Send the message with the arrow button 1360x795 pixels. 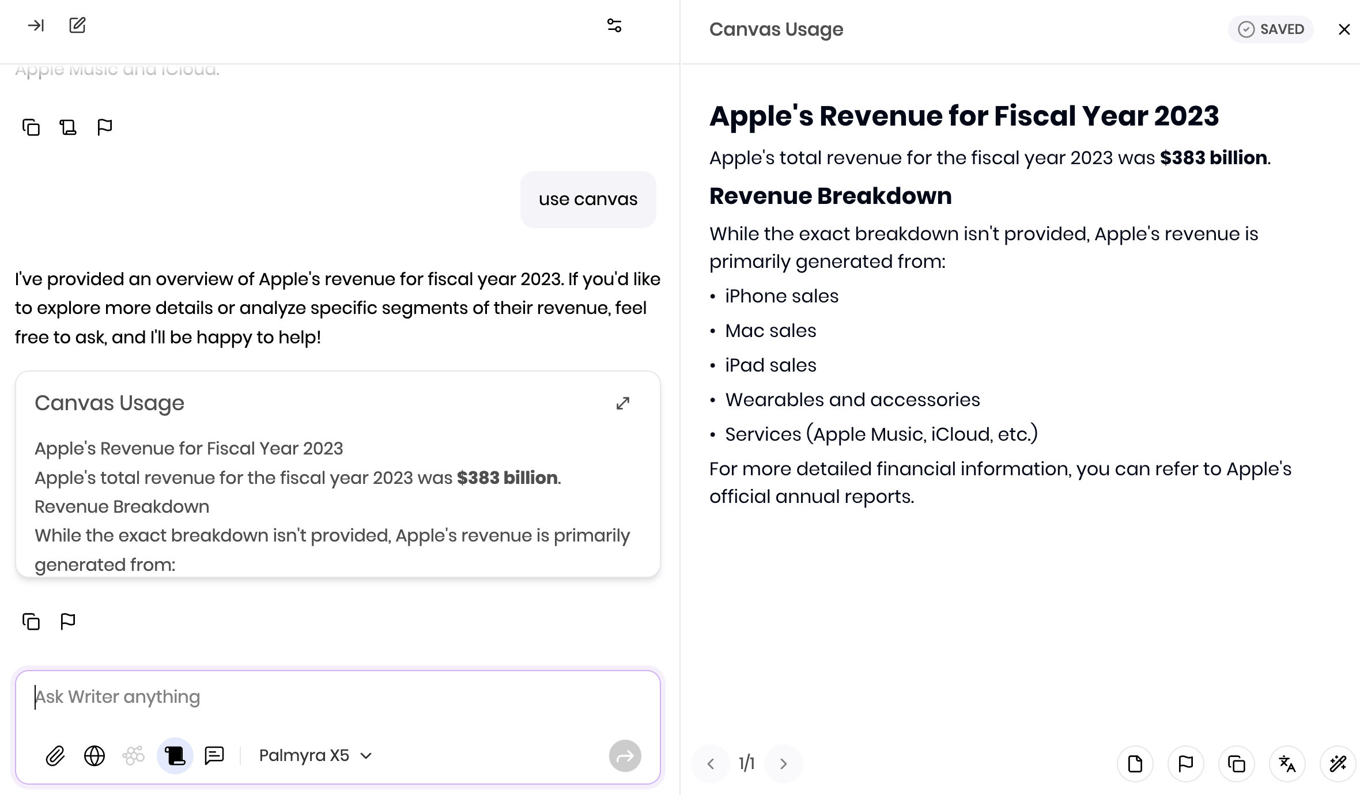625,756
